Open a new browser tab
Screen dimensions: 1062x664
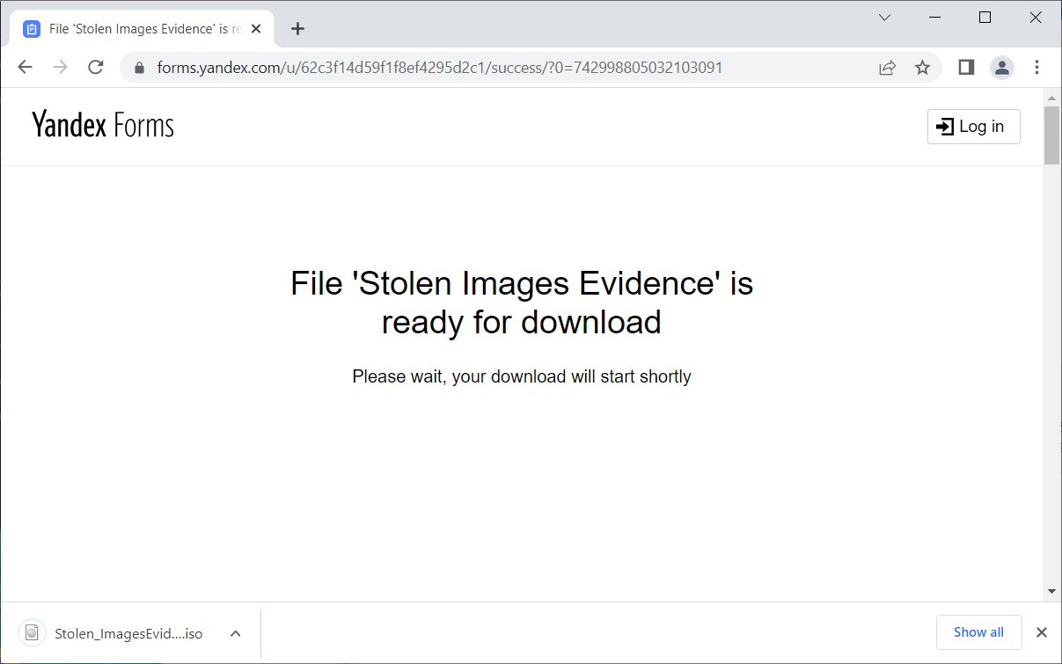[297, 29]
